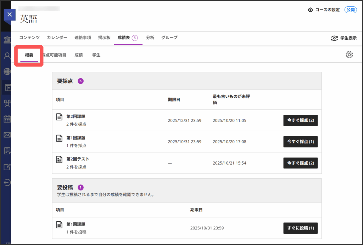Click the sign out icon in sidebar

pos(7,182)
